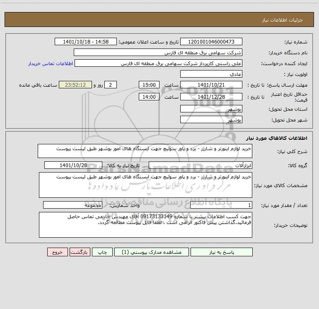Viewport: 319px width, 309px height.
Task: Click buyer notes 'توضیحات خریدار' text area
Action: [145, 225]
